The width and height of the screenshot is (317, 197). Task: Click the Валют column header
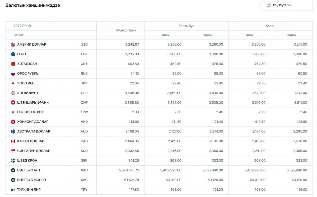click(18, 35)
